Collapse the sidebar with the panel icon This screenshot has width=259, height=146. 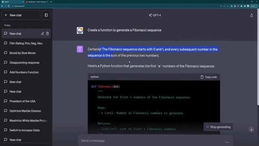[x=46, y=15]
